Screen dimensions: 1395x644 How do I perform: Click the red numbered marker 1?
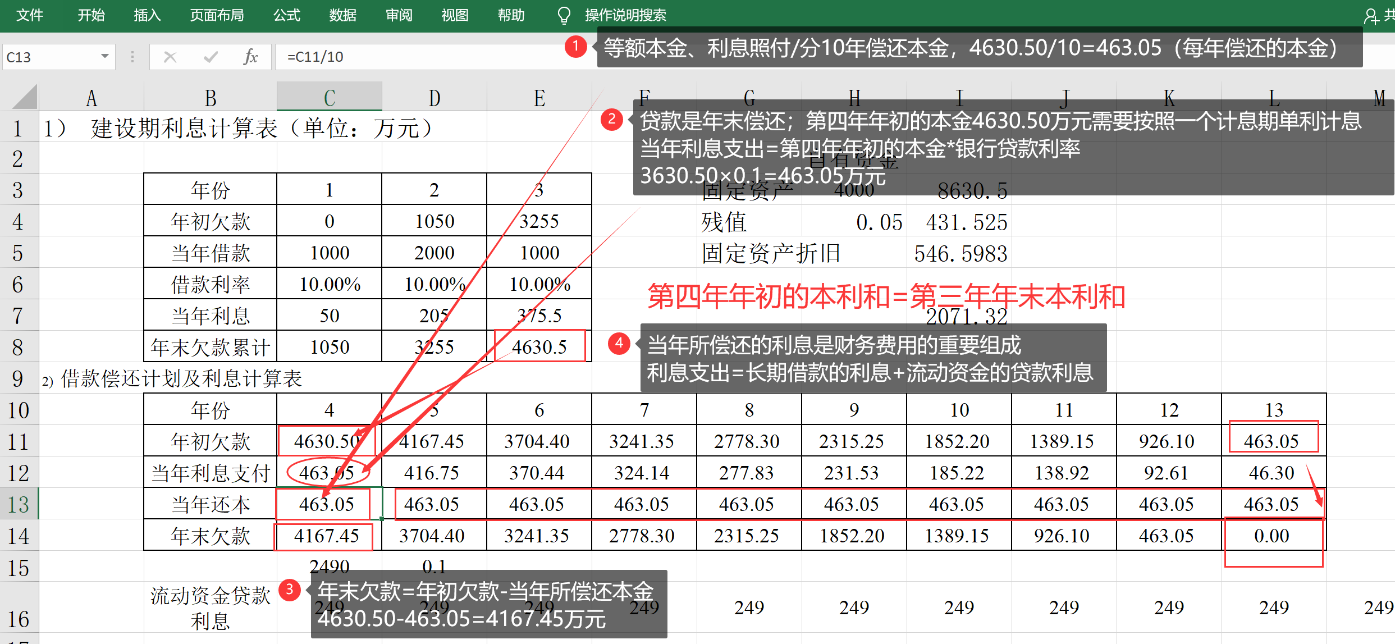(575, 46)
